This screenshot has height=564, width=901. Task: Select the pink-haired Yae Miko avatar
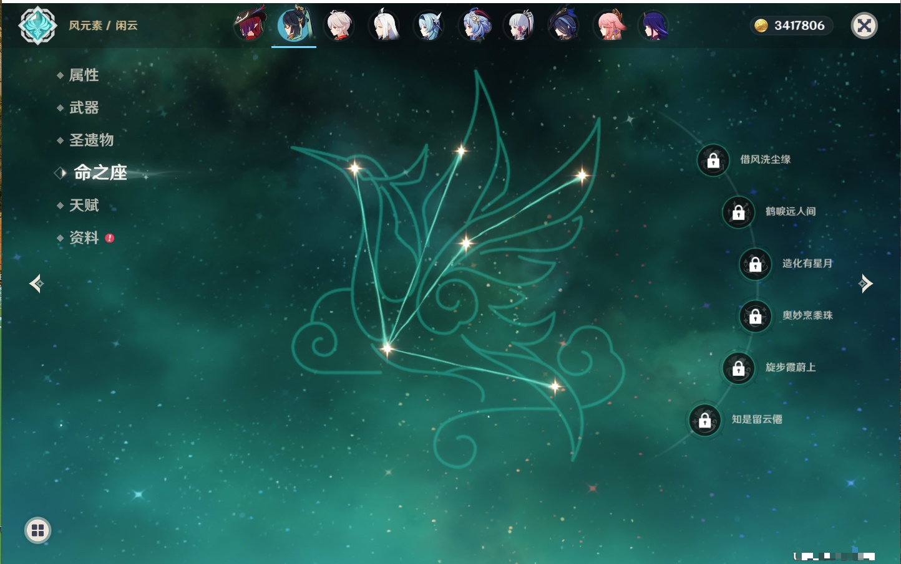tap(609, 26)
